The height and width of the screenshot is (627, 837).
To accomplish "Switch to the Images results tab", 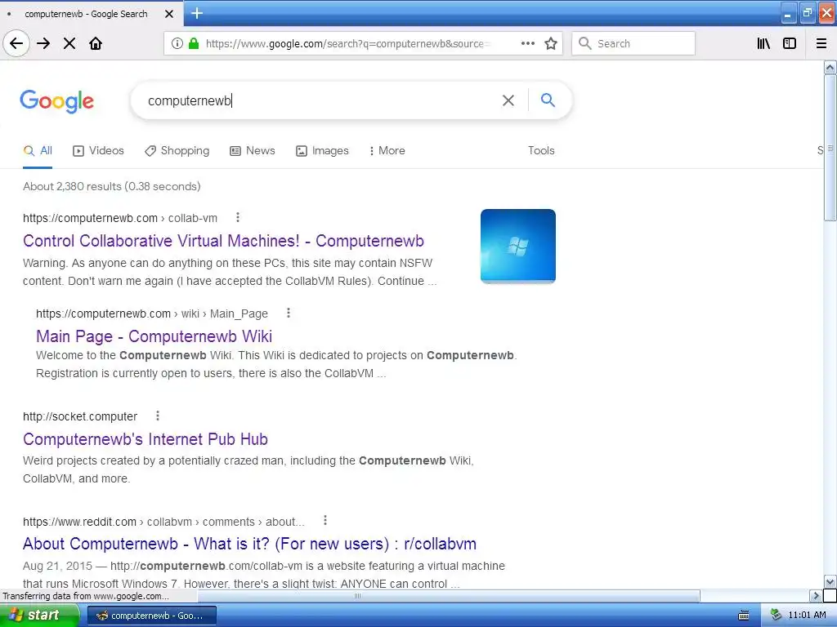I will coord(322,151).
